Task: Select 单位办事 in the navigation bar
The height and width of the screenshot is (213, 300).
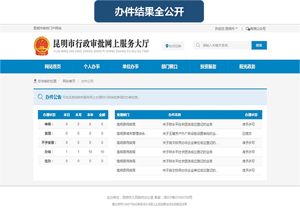Action: click(x=131, y=67)
